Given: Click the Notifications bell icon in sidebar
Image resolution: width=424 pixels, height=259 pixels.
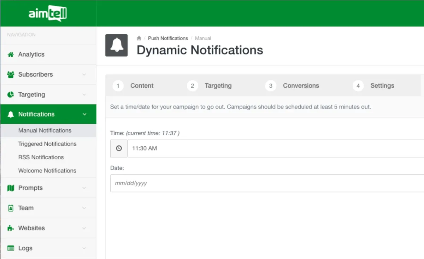Looking at the screenshot, I should (11, 114).
